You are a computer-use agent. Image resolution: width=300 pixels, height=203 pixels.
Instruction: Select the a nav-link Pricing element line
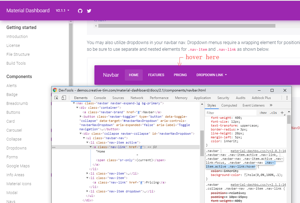point(129,182)
